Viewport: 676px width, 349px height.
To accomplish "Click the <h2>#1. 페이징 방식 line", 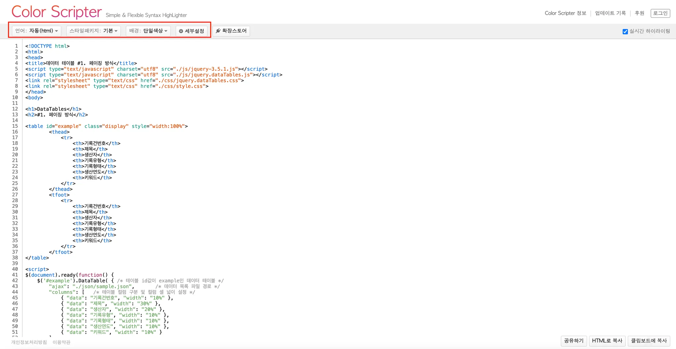I will [x=57, y=115].
